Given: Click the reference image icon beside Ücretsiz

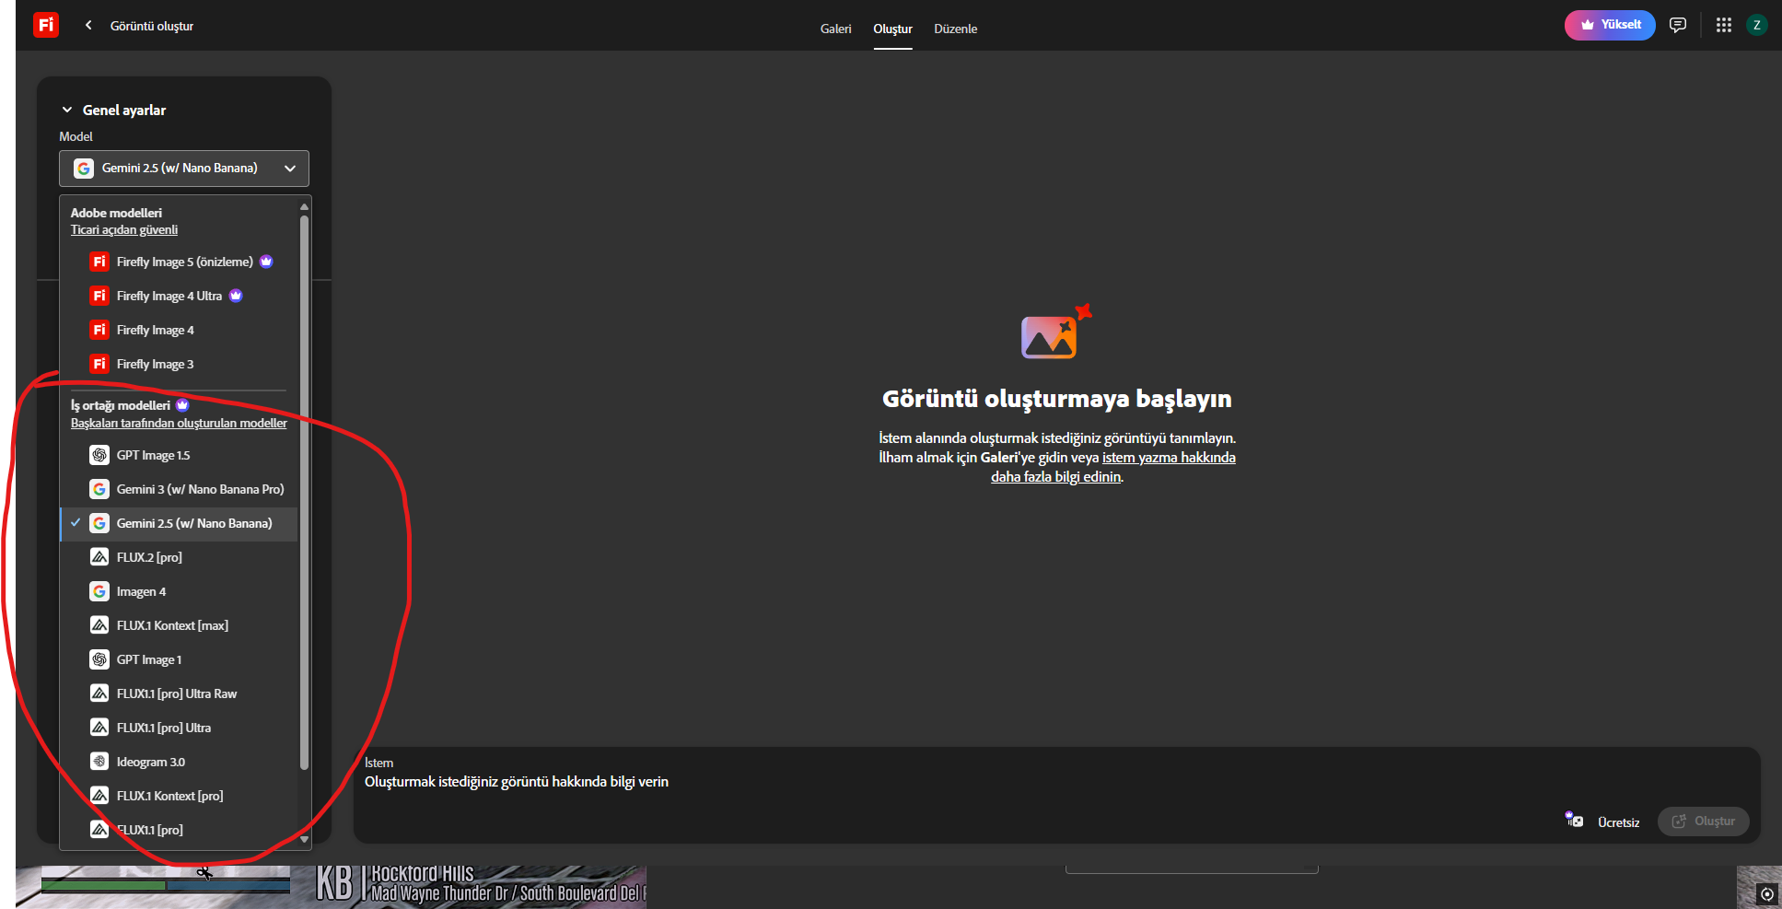Looking at the screenshot, I should pyautogui.click(x=1574, y=819).
